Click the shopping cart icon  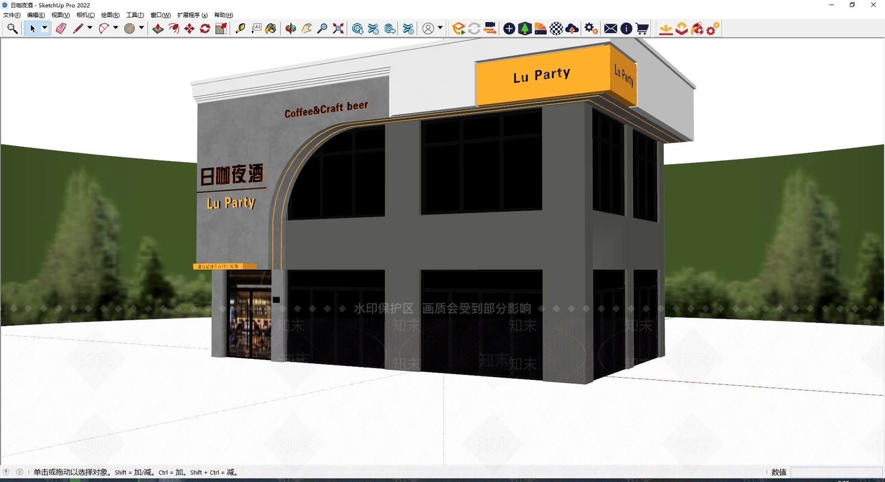pos(642,29)
